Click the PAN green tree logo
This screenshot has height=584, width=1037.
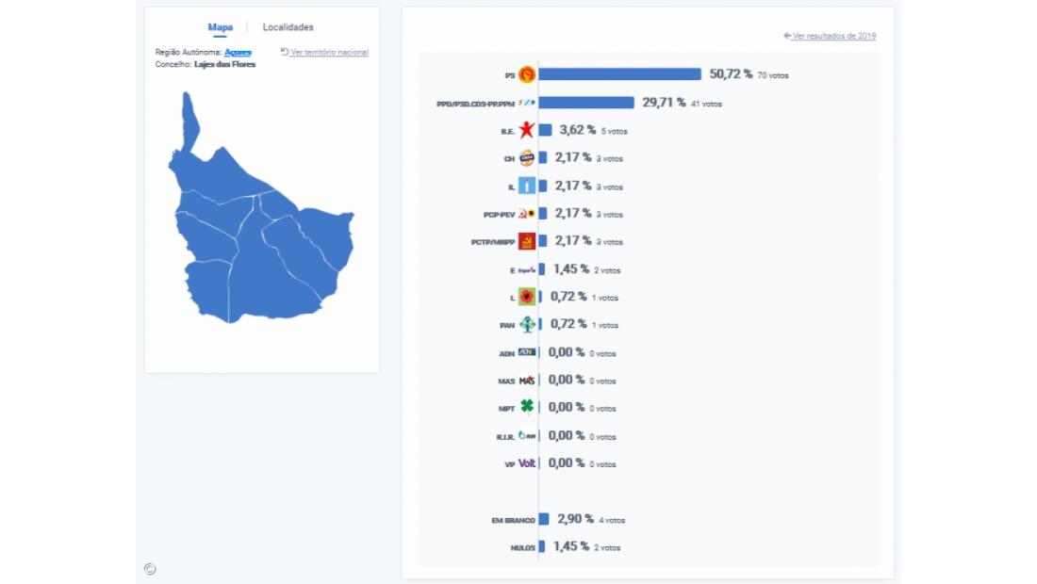[527, 325]
